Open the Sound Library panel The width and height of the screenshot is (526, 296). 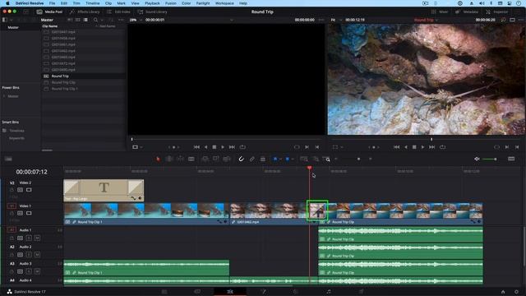click(x=152, y=12)
